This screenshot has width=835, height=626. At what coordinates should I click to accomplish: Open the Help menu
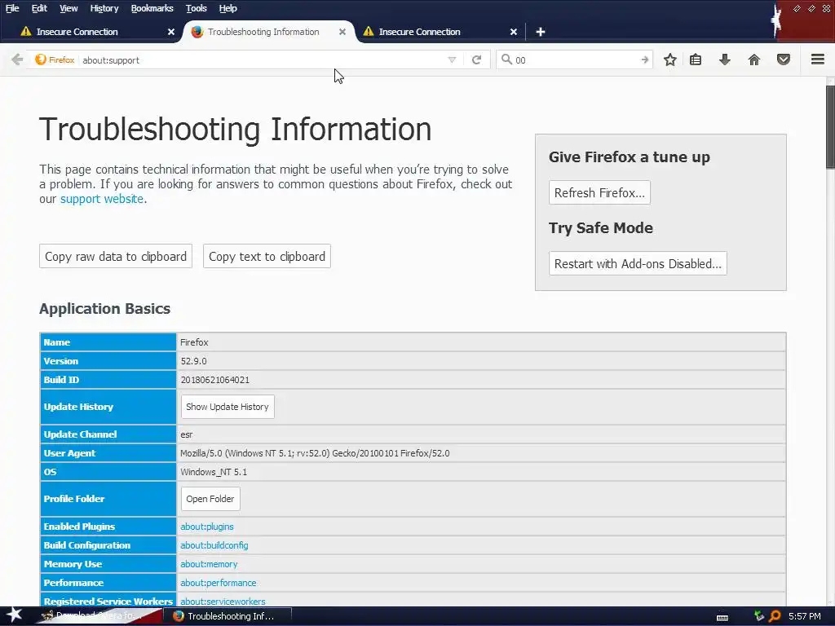[x=228, y=8]
